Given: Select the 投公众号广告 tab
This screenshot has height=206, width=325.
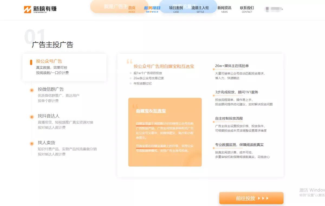Looking at the screenshot, I should point(64,67).
